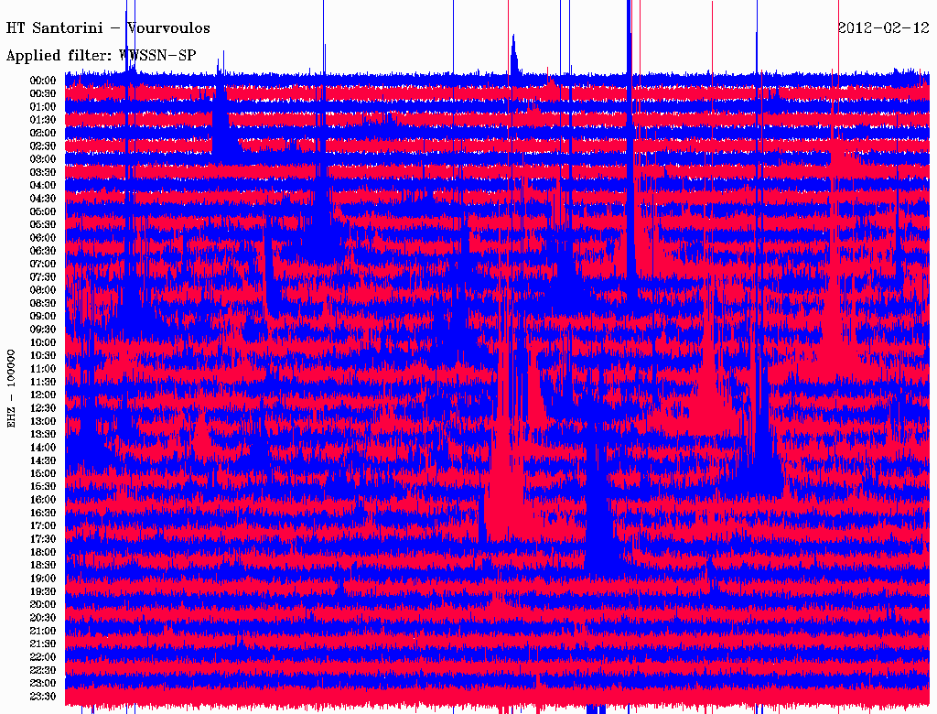Select the 01:00 time row label
The height and width of the screenshot is (714, 937).
[43, 107]
